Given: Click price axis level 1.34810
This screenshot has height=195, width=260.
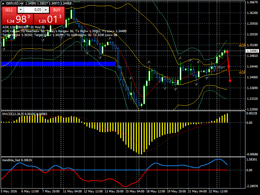Looking at the screenshot, I should (252, 56).
